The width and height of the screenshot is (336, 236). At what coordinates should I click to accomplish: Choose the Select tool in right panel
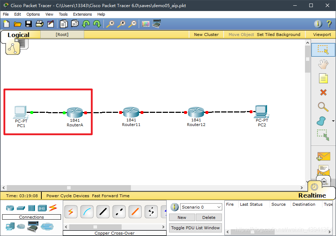point(323,49)
